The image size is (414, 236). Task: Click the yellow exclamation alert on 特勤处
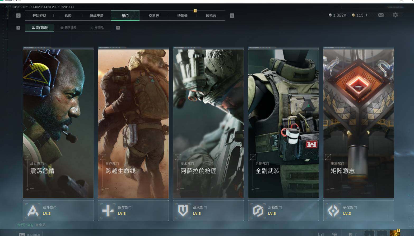(195, 11)
